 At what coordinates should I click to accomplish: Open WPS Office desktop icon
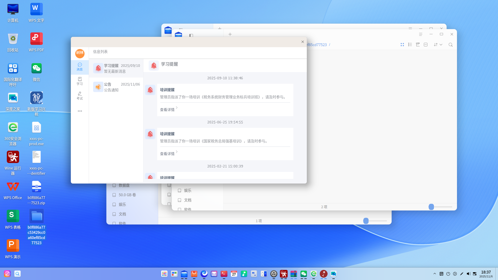click(13, 190)
